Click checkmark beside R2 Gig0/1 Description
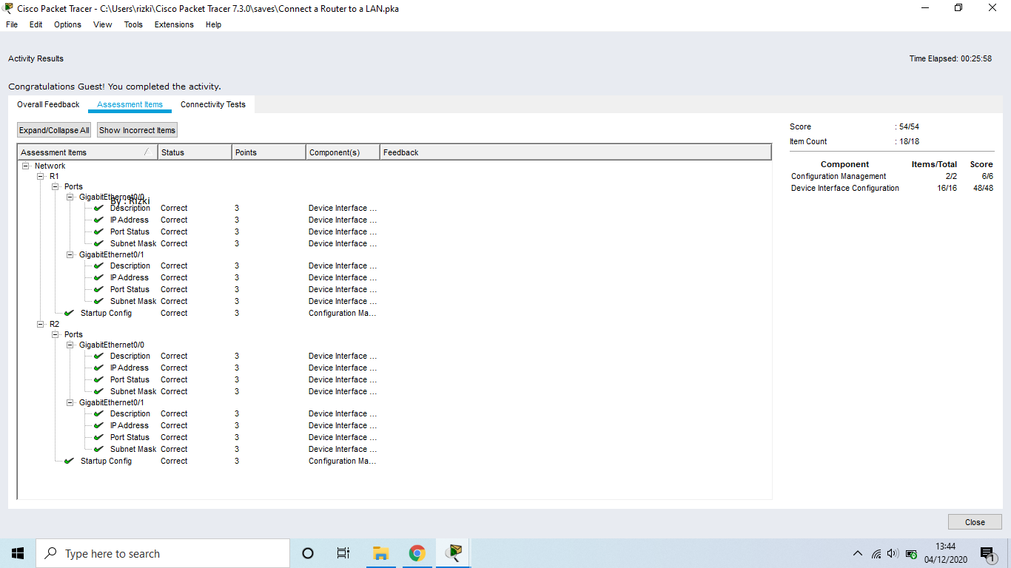The image size is (1011, 568). pos(99,413)
